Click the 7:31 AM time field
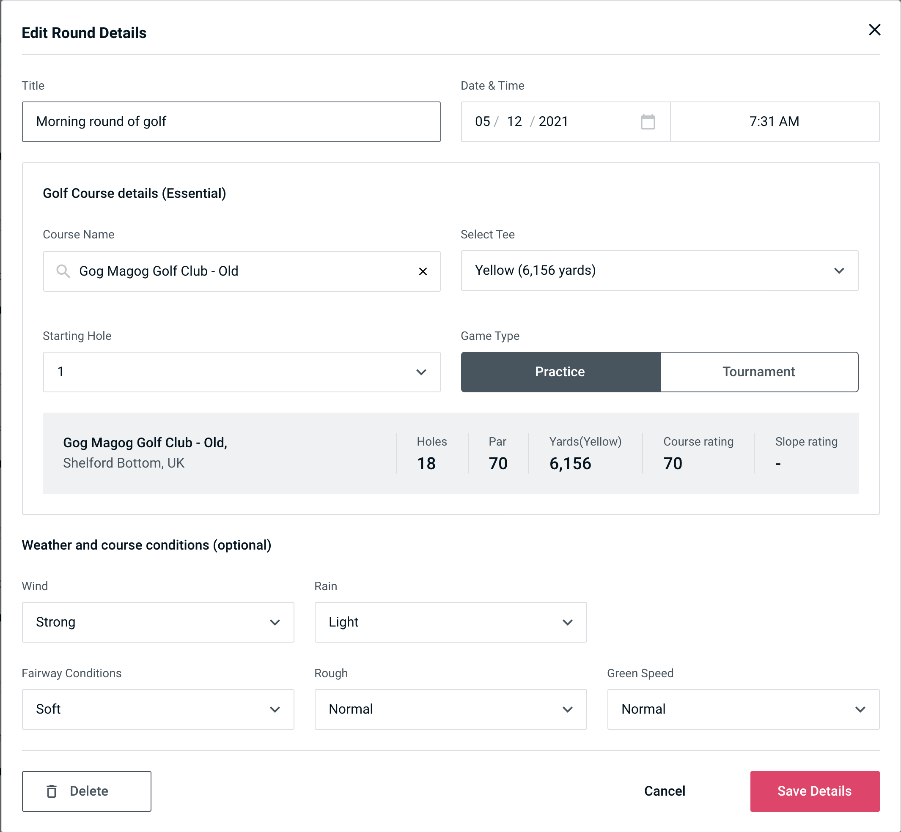The width and height of the screenshot is (901, 832). pos(775,122)
